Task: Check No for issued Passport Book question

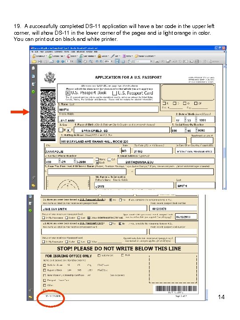Action: pos(120,200)
